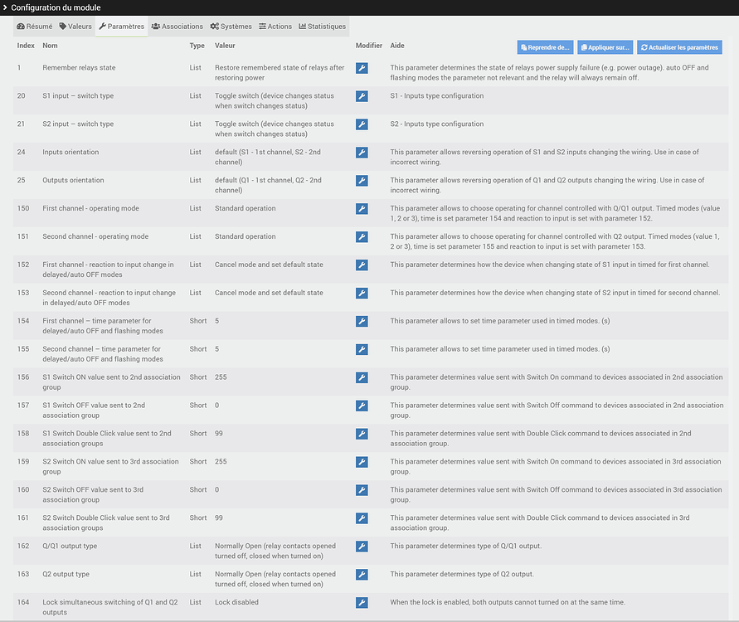This screenshot has width=739, height=622.
Task: Click wrench icon for Lock simultaneous switching
Action: click(x=362, y=603)
